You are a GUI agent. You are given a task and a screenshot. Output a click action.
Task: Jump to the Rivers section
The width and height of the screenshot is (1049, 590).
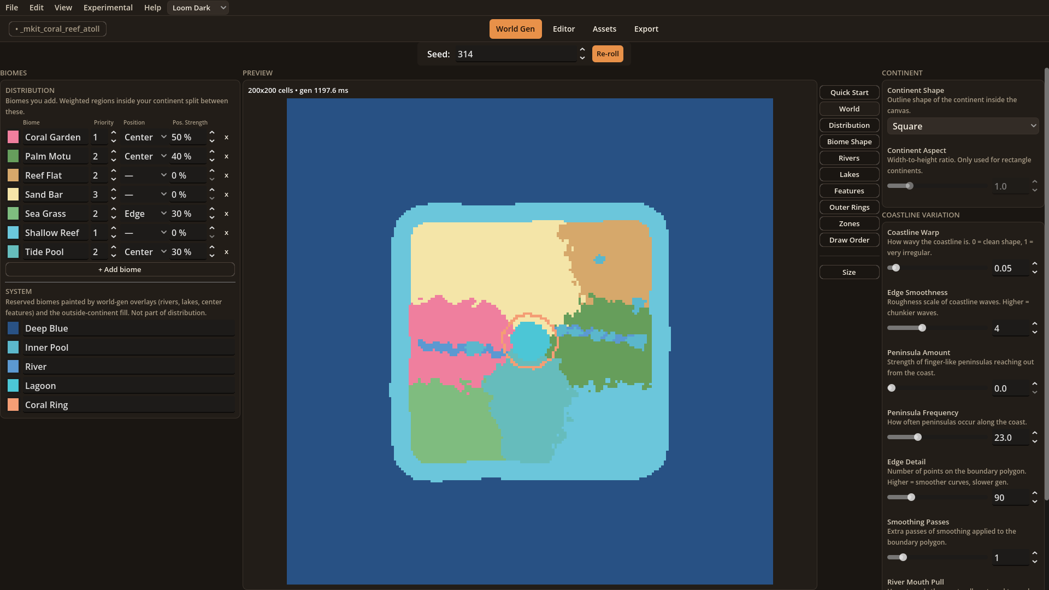[x=849, y=158]
